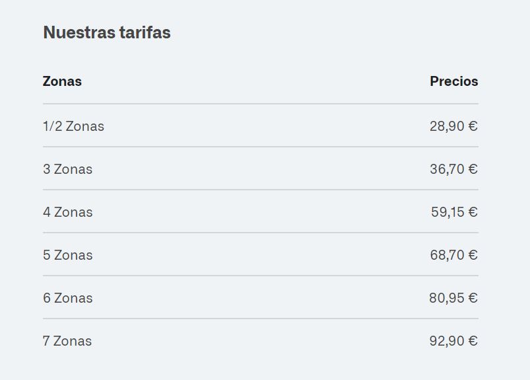The image size is (530, 380).
Task: Click the euro symbol in the 4 Zonas row
Action: click(x=473, y=212)
